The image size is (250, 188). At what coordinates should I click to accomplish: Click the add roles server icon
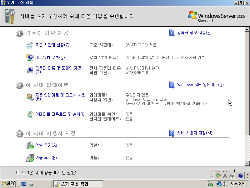(30, 145)
